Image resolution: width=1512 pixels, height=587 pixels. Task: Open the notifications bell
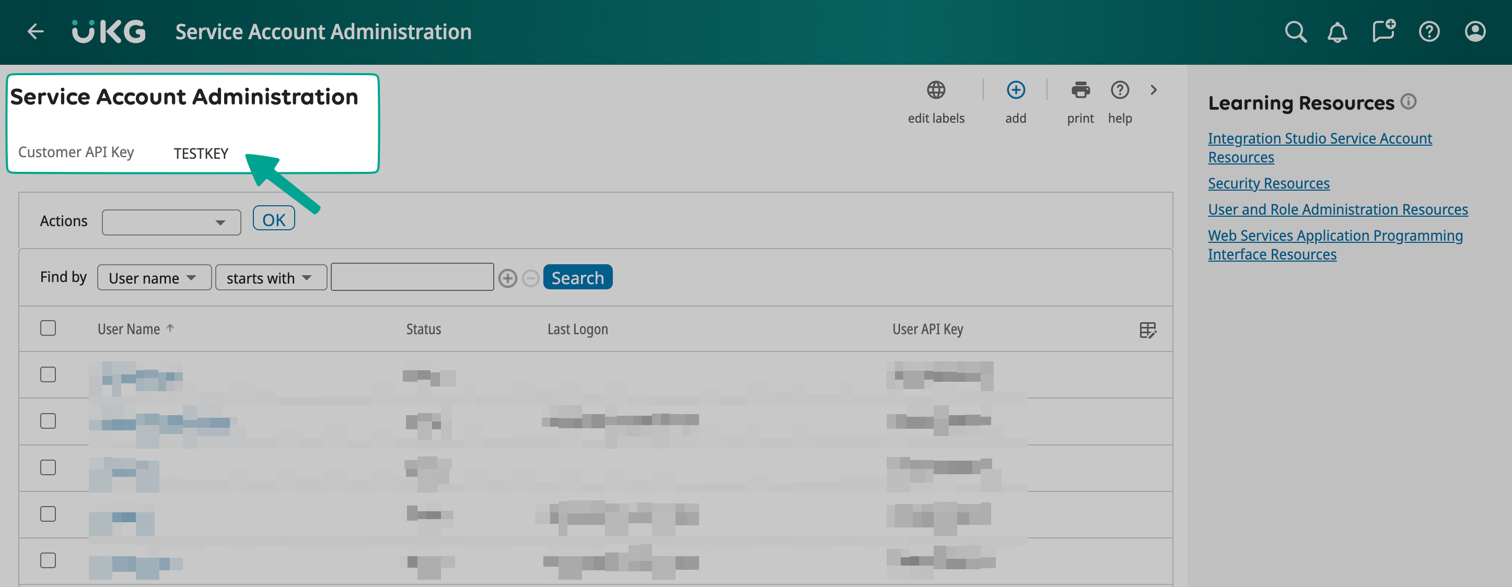coord(1337,32)
